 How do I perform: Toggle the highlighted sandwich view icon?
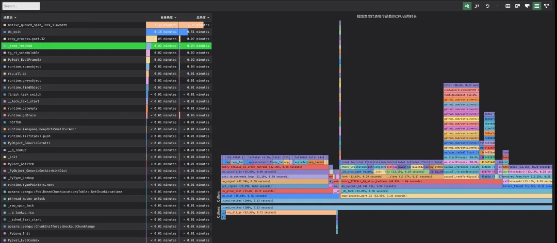[537, 6]
